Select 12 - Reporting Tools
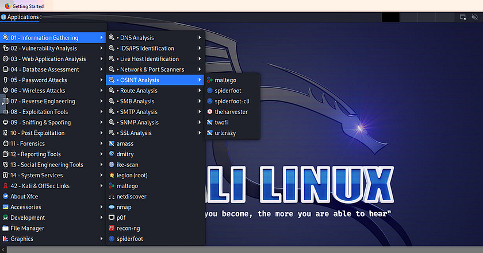The width and height of the screenshot is (483, 253). coord(53,154)
